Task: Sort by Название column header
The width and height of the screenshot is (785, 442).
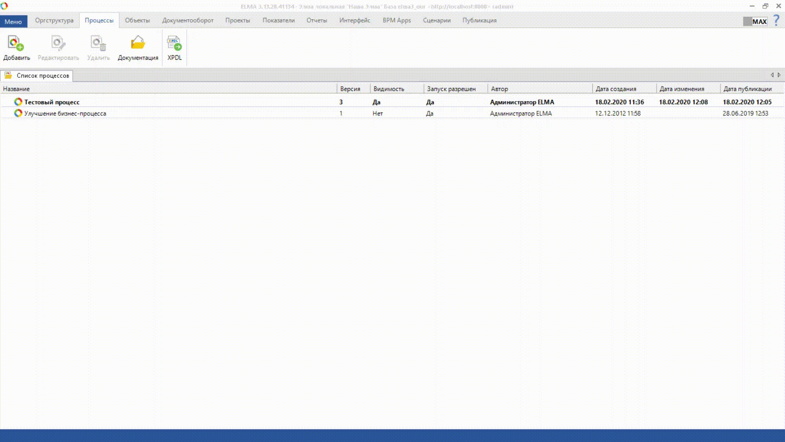Action: click(x=16, y=89)
